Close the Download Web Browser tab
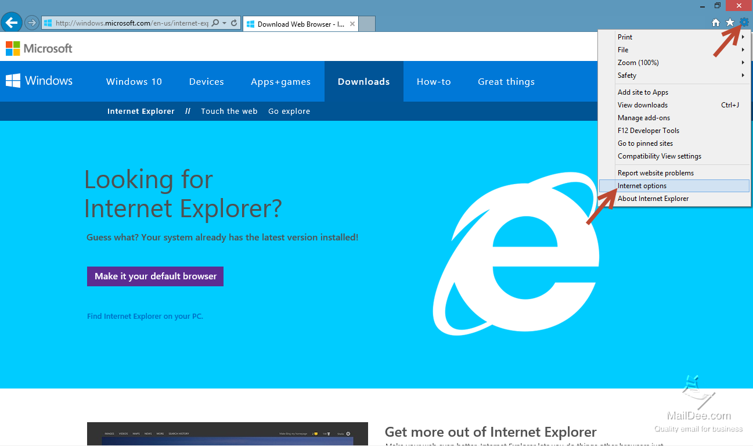Image resolution: width=753 pixels, height=446 pixels. click(x=352, y=24)
